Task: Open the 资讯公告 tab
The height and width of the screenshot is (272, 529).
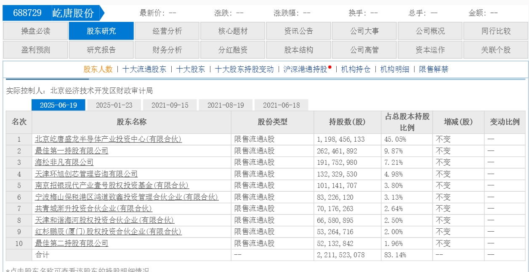Action: [x=298, y=31]
